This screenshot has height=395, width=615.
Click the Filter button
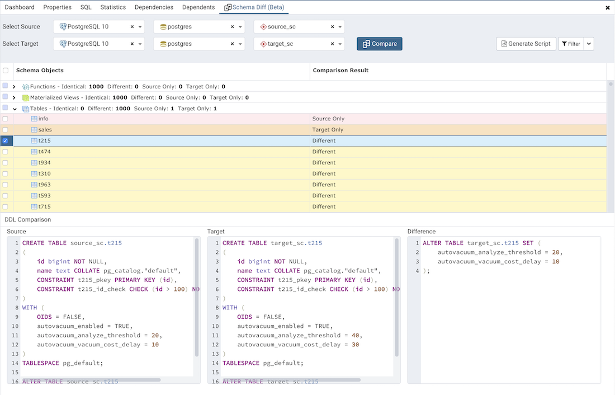click(x=571, y=44)
